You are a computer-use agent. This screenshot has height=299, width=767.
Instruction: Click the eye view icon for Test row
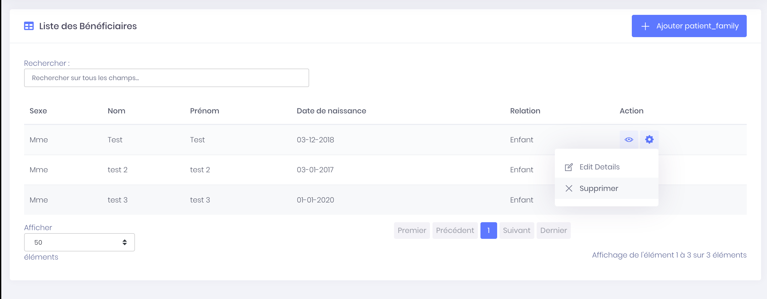(x=628, y=140)
